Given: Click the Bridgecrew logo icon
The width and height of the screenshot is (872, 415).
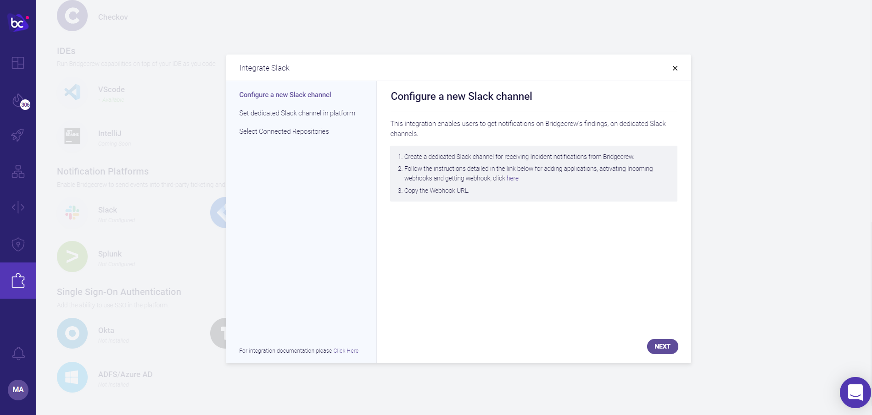Looking at the screenshot, I should click(x=18, y=22).
